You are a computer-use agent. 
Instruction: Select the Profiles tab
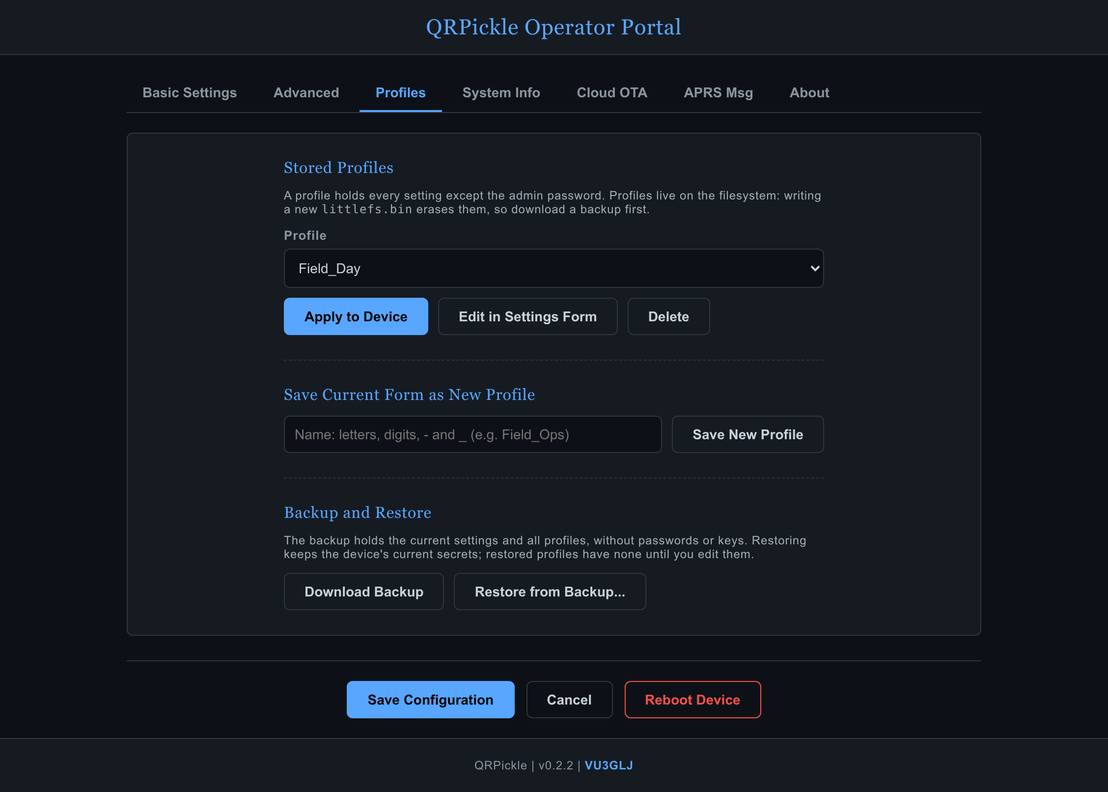pos(400,92)
